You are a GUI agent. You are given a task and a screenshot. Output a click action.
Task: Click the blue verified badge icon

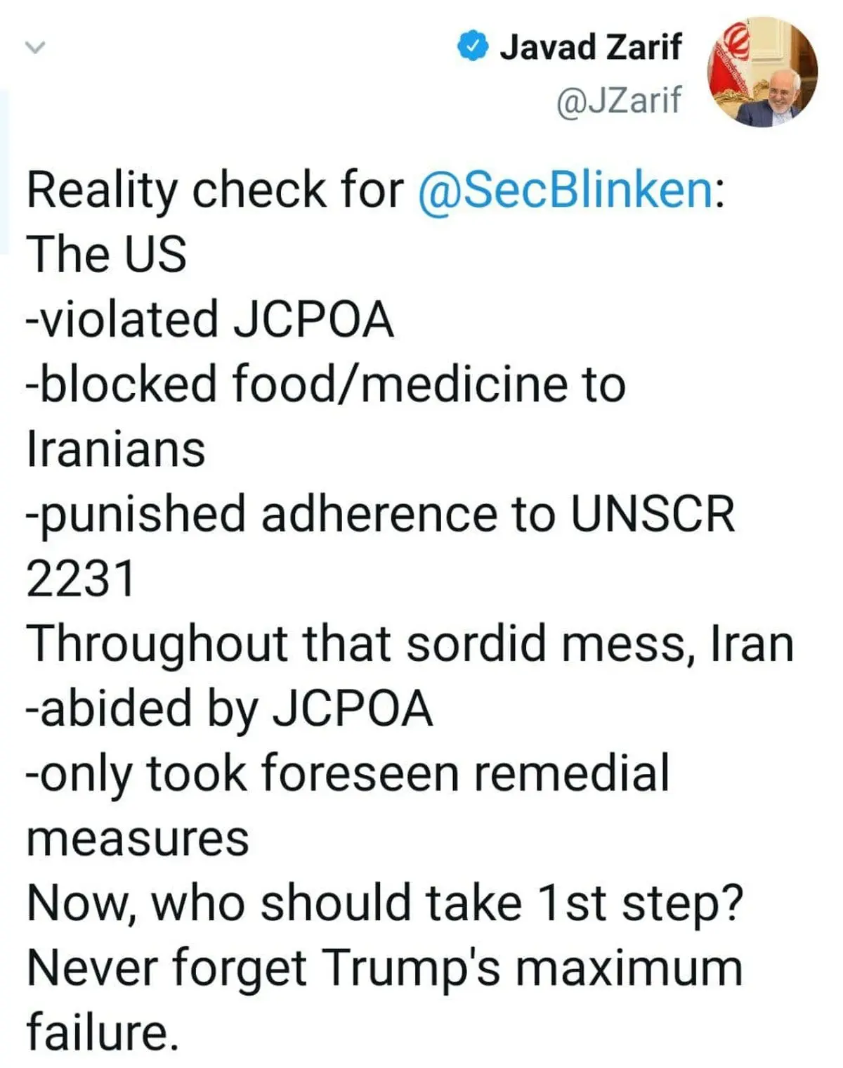[472, 48]
